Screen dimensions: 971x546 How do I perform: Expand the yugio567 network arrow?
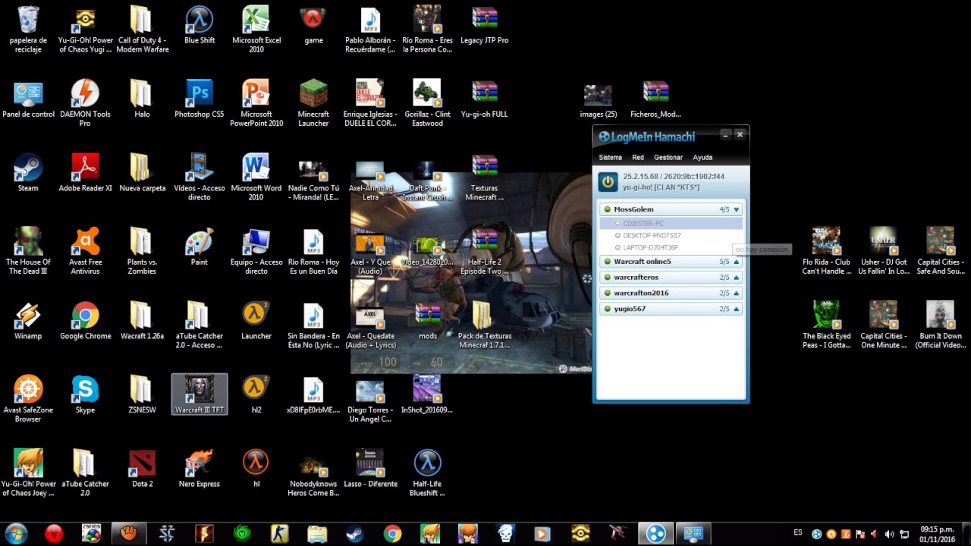tap(736, 309)
